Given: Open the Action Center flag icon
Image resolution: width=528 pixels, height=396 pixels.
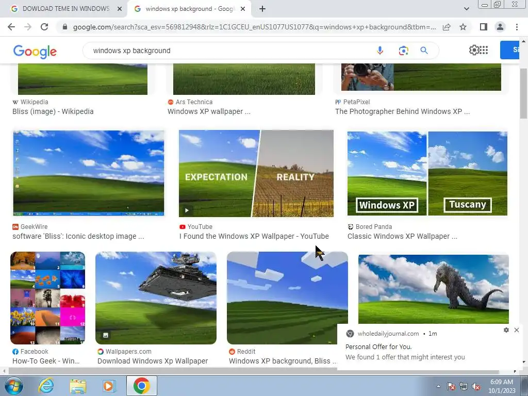Looking at the screenshot, I should pyautogui.click(x=451, y=386).
